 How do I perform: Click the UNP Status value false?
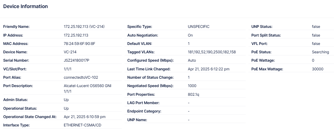(x=316, y=27)
